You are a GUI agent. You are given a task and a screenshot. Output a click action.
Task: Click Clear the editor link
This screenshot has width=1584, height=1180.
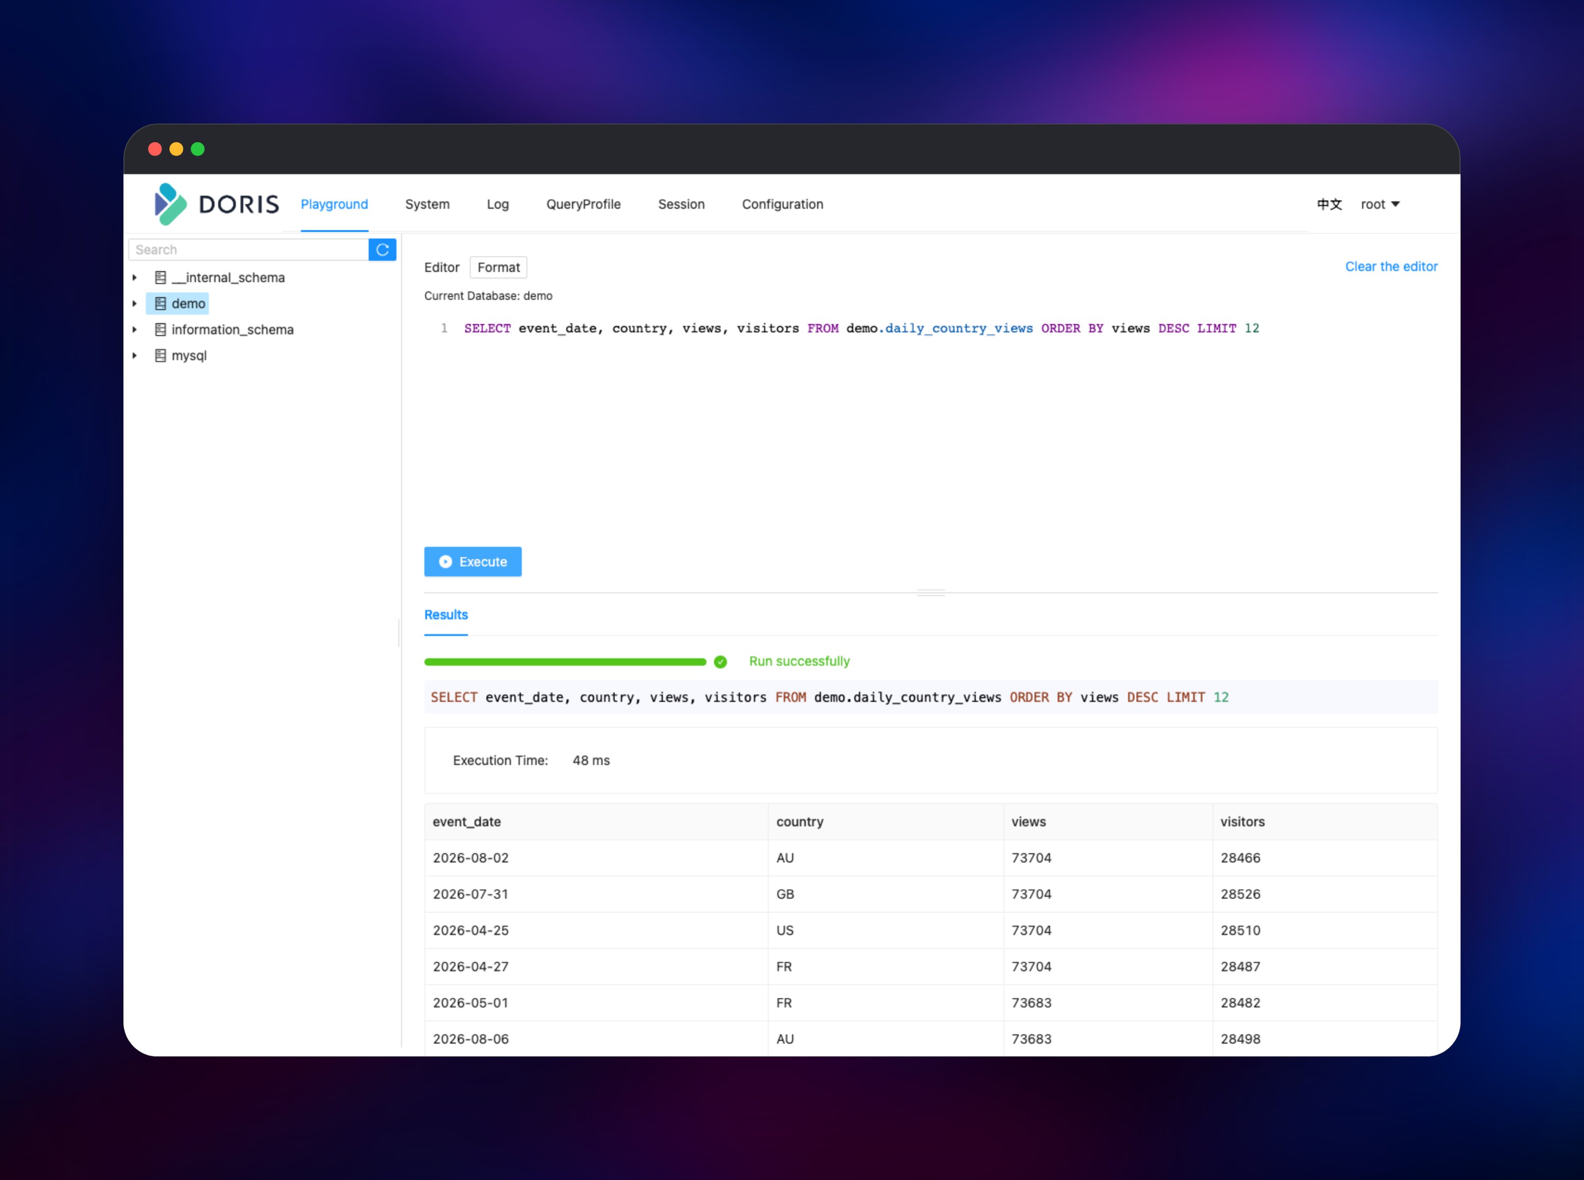1391,266
